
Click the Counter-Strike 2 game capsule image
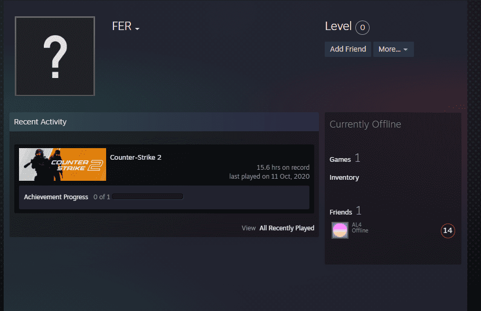pos(62,164)
